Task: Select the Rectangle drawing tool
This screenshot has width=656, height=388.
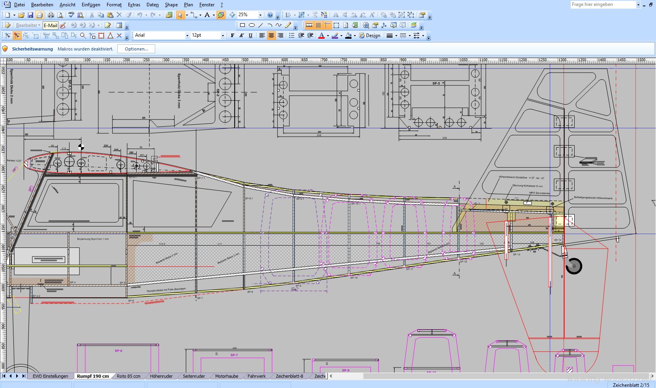Action: pyautogui.click(x=242, y=25)
